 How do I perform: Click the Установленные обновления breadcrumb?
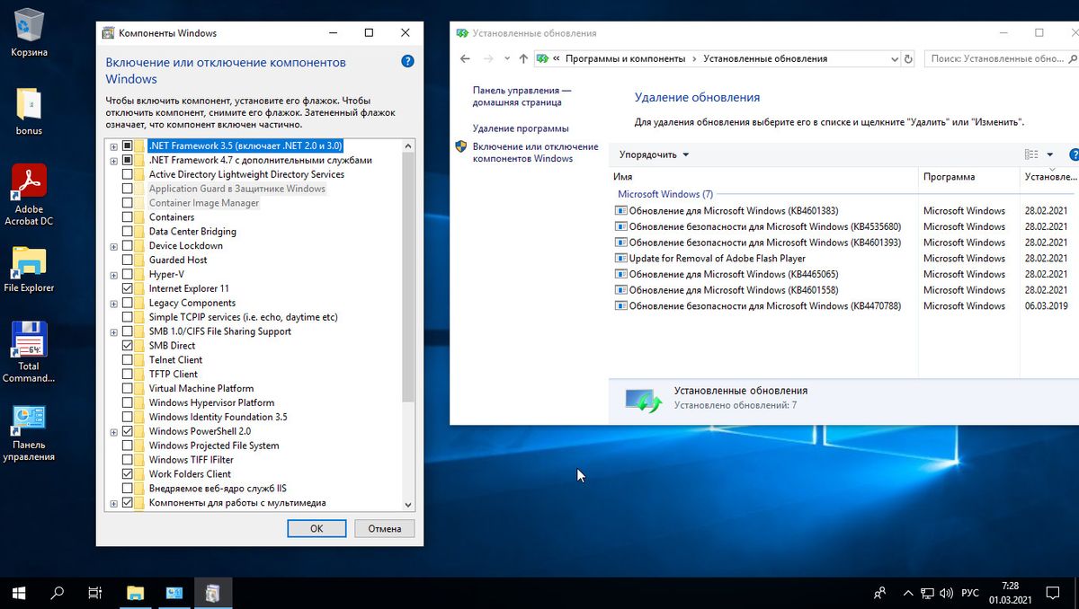click(765, 58)
